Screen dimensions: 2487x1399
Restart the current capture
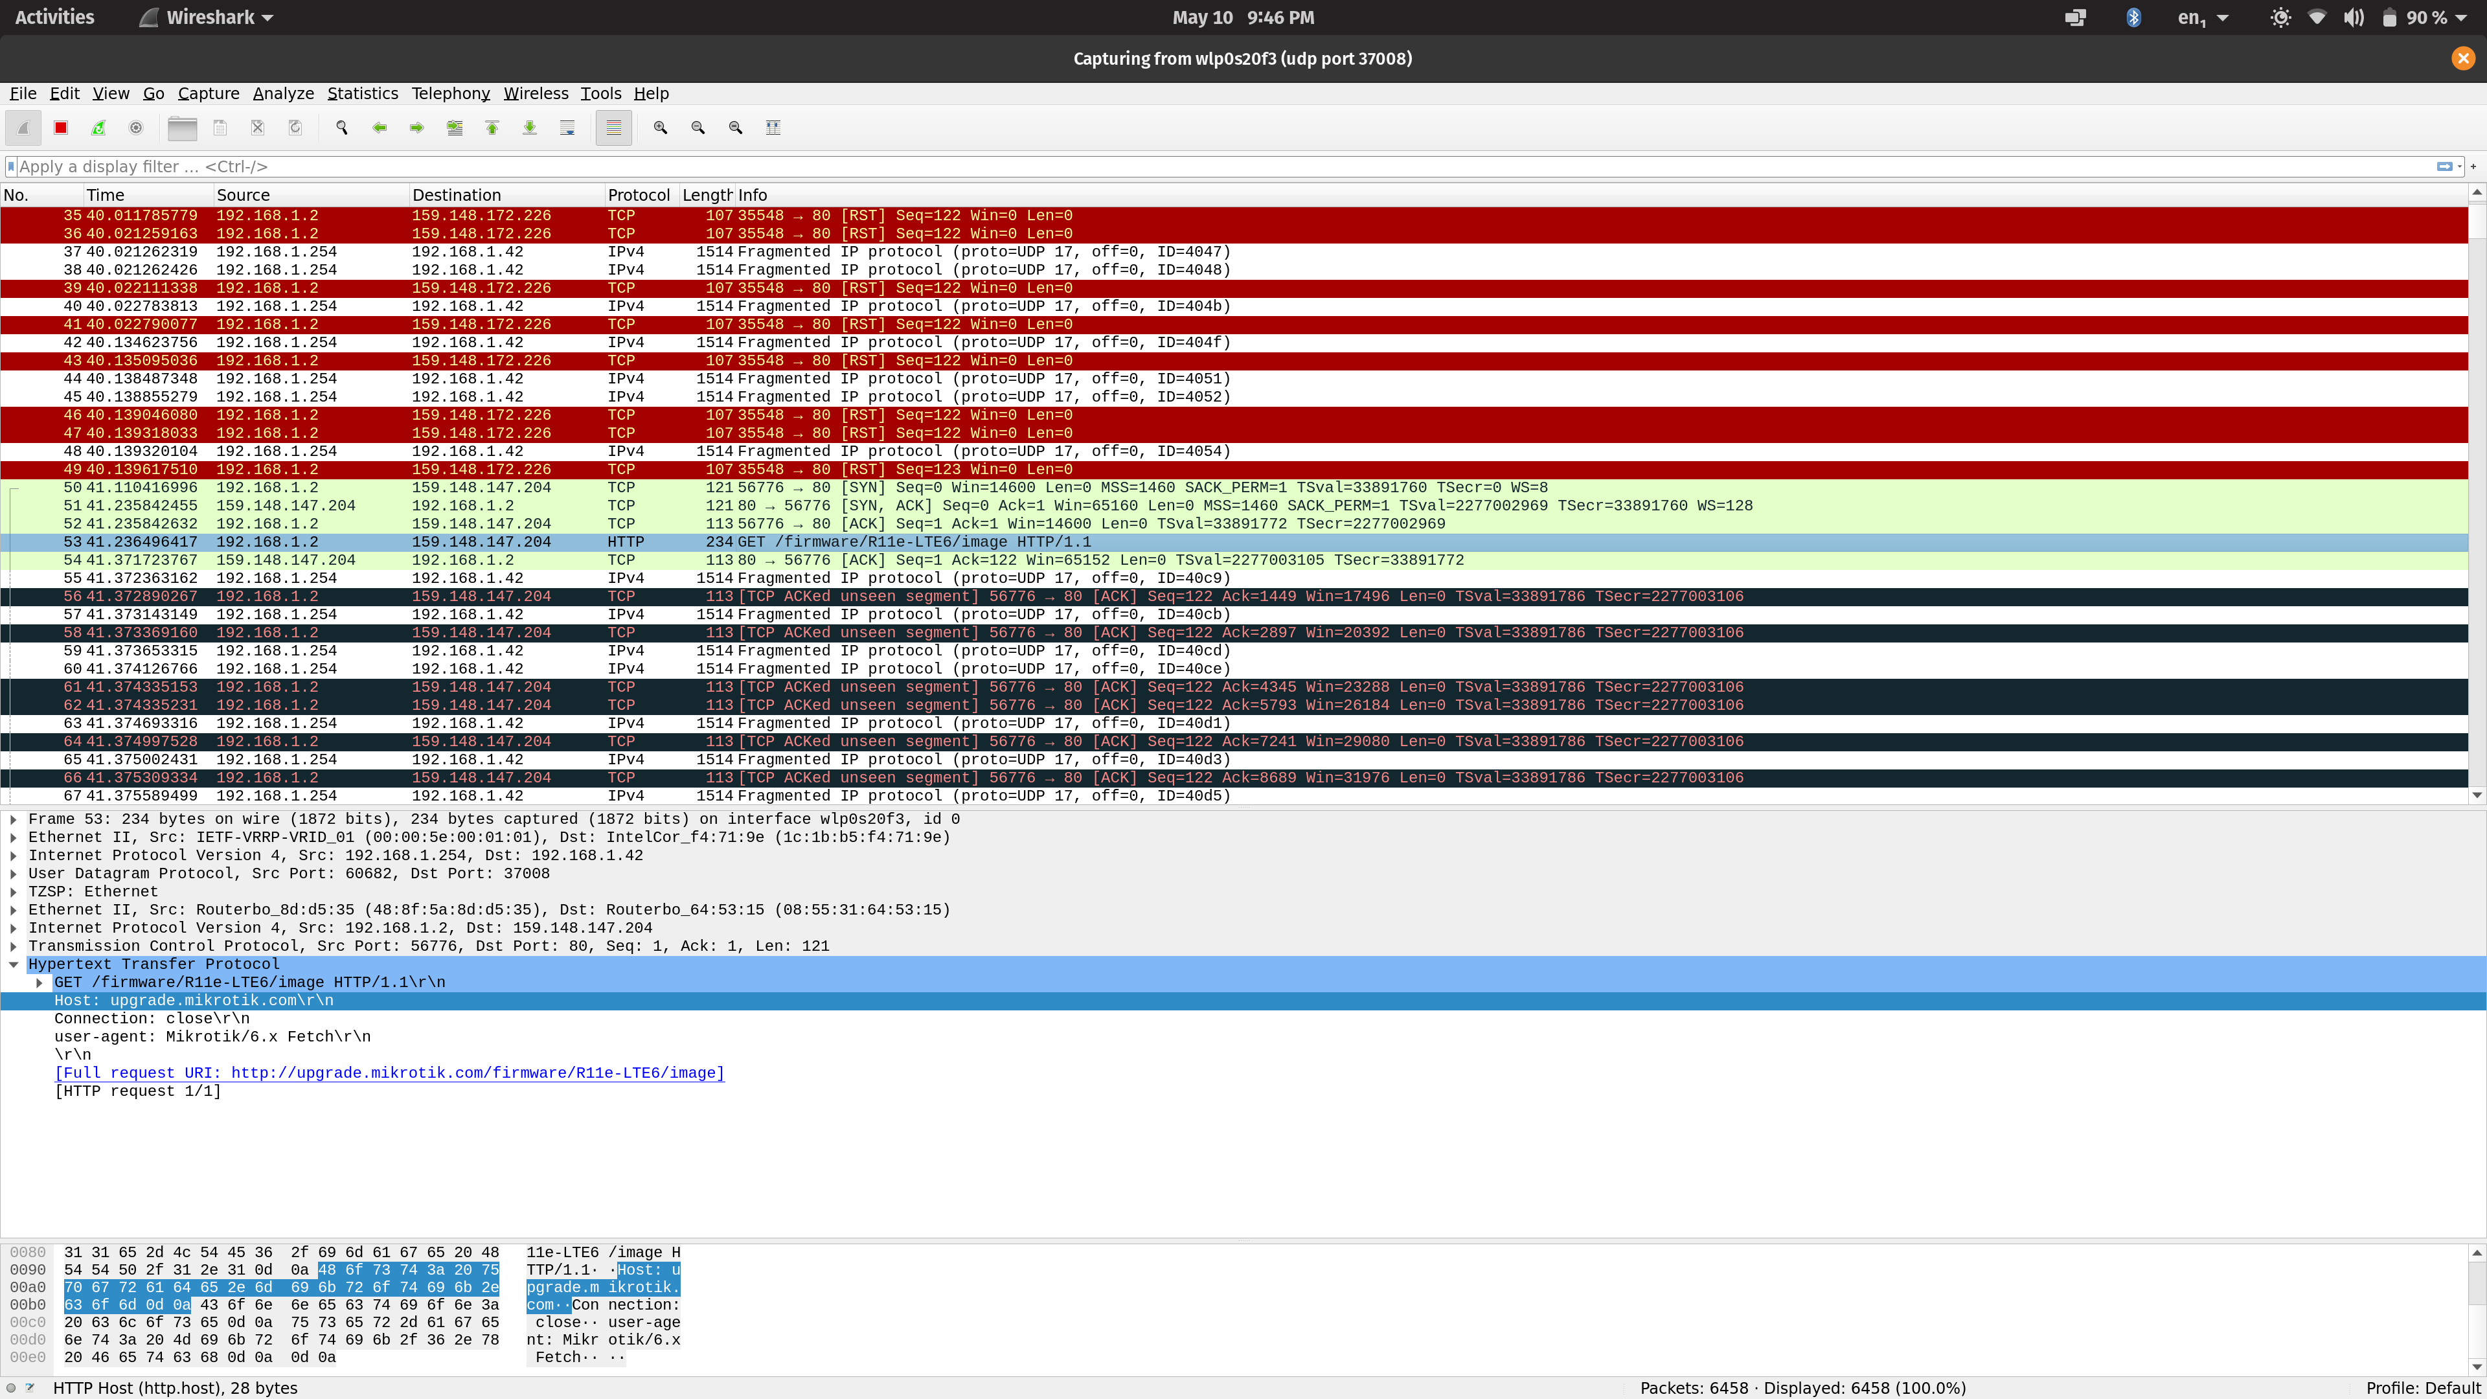tap(98, 128)
